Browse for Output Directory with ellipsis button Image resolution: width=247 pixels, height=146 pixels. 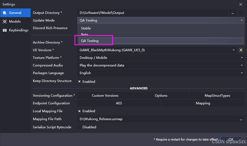(x=232, y=13)
